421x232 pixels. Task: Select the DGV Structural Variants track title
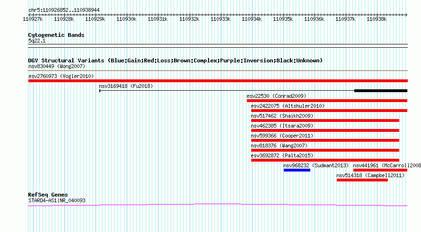pyautogui.click(x=175, y=60)
